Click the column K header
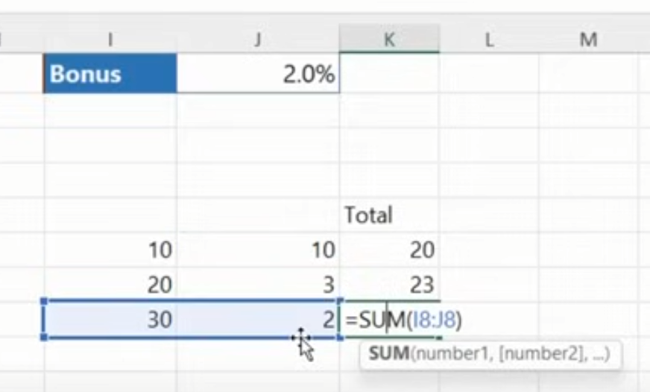 point(389,40)
